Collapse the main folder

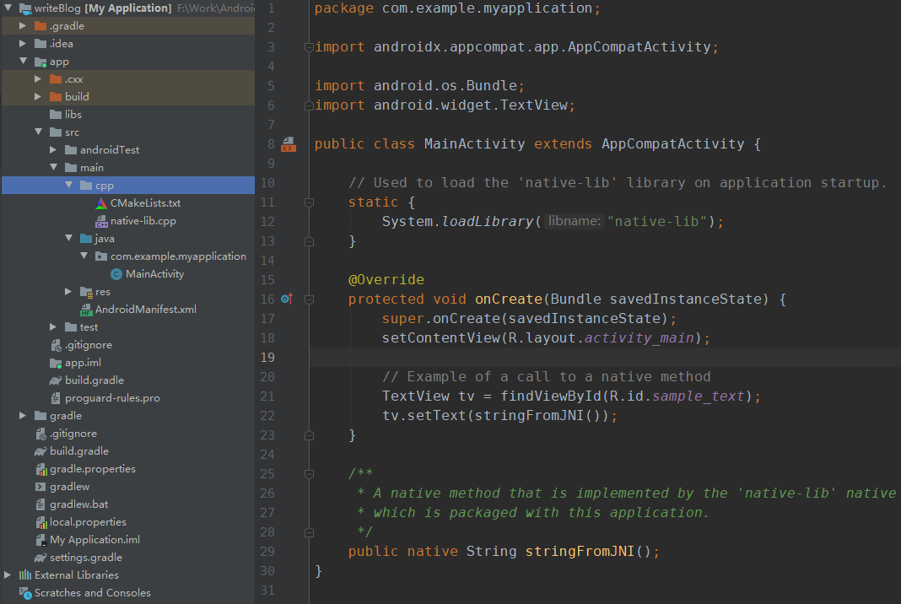53,167
